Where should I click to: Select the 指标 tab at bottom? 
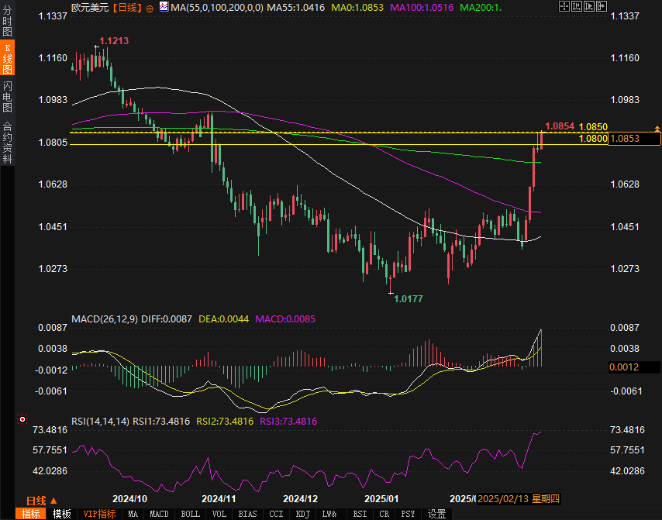click(31, 514)
